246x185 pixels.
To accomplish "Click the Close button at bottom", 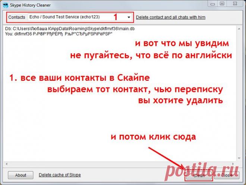I will pyautogui.click(x=227, y=175).
